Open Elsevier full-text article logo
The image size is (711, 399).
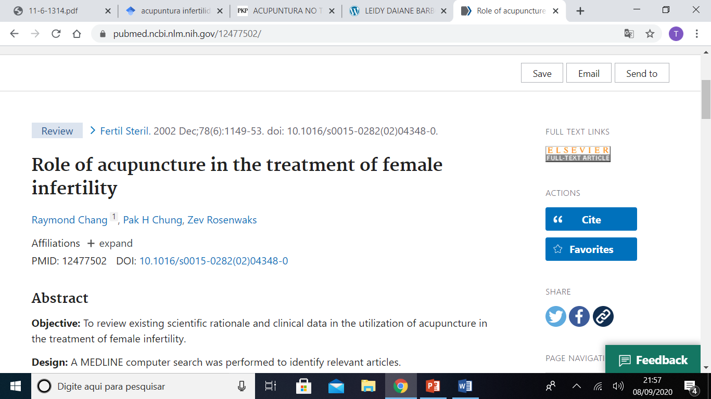578,154
